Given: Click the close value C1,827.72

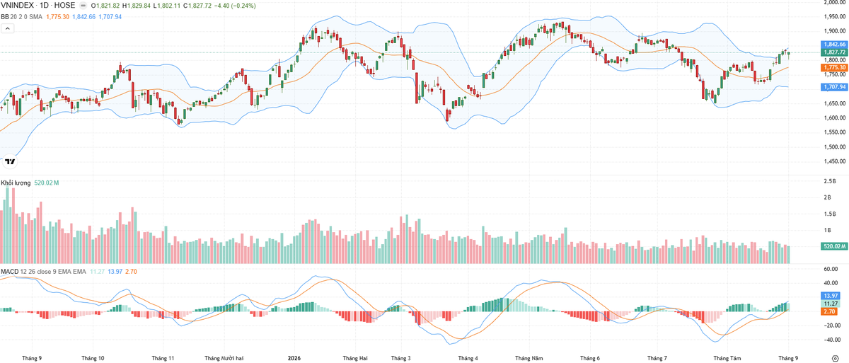Looking at the screenshot, I should tap(198, 6).
